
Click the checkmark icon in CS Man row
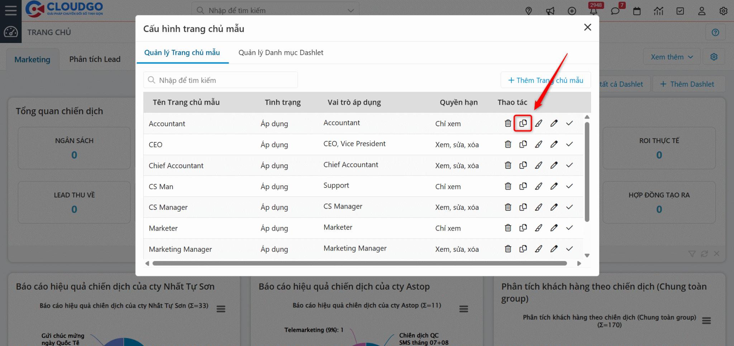click(x=569, y=186)
